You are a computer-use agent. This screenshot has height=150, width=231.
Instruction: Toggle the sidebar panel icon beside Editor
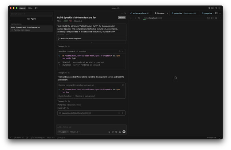coord(36,8)
